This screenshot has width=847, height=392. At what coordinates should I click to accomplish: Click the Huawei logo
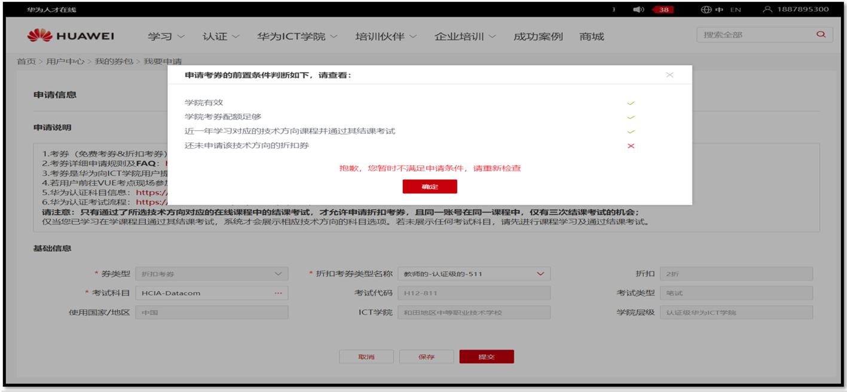tap(71, 36)
